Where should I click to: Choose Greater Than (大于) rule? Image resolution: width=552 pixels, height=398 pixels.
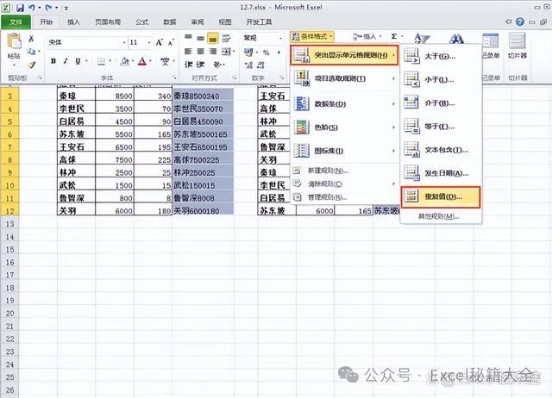(441, 56)
